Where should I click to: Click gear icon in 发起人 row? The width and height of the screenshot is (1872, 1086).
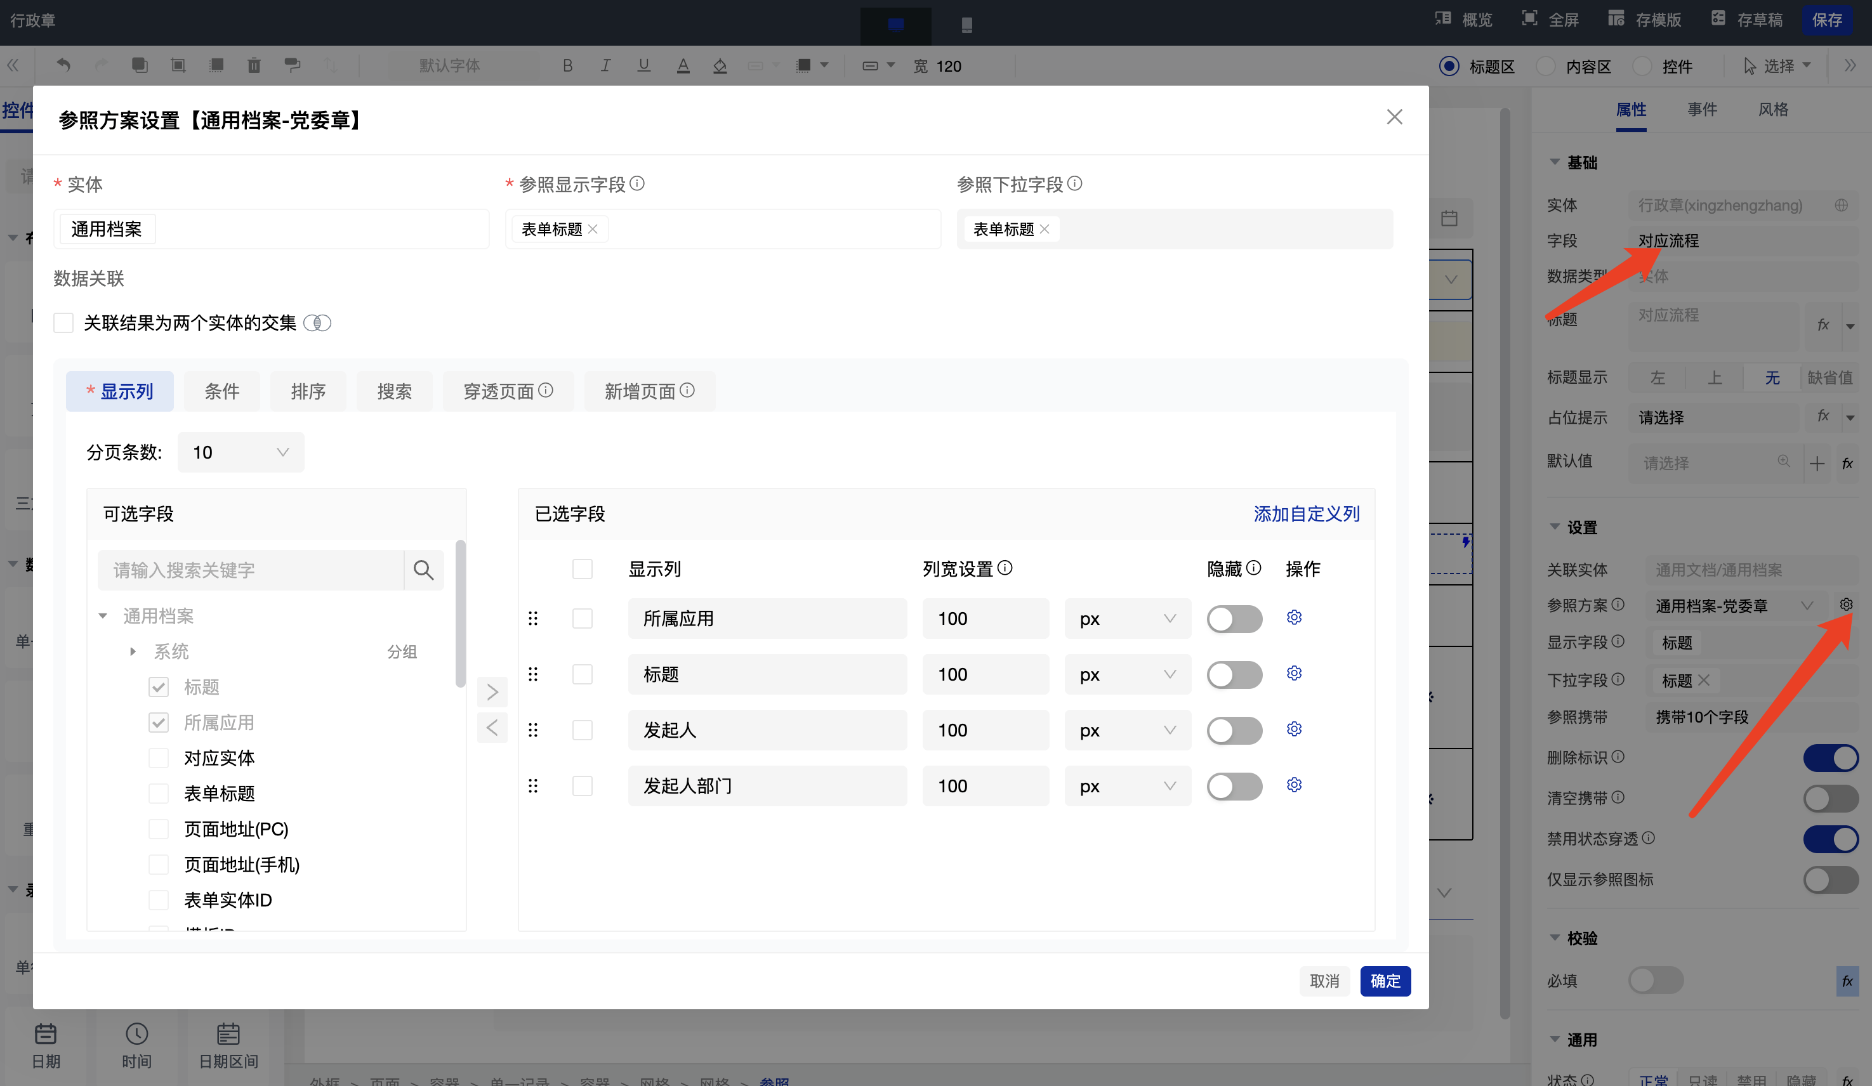click(1294, 729)
